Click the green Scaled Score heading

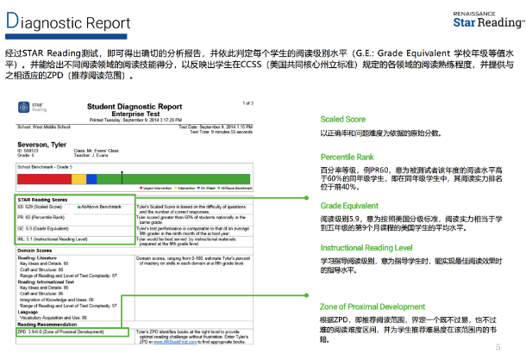click(343, 119)
